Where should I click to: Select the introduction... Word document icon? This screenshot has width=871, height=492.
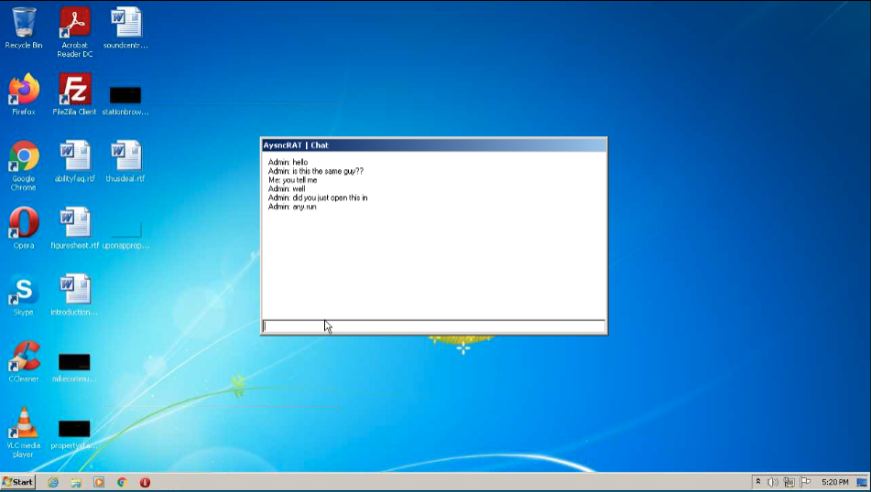pos(74,294)
